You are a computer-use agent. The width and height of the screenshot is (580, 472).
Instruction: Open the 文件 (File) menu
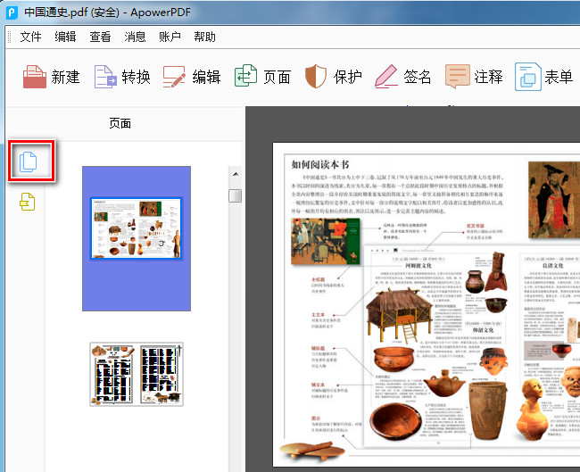tap(31, 37)
